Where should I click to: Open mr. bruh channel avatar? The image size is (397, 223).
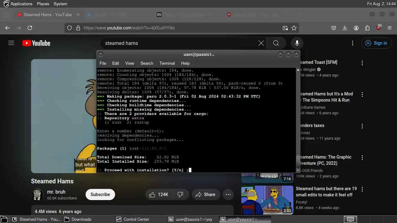[37, 194]
